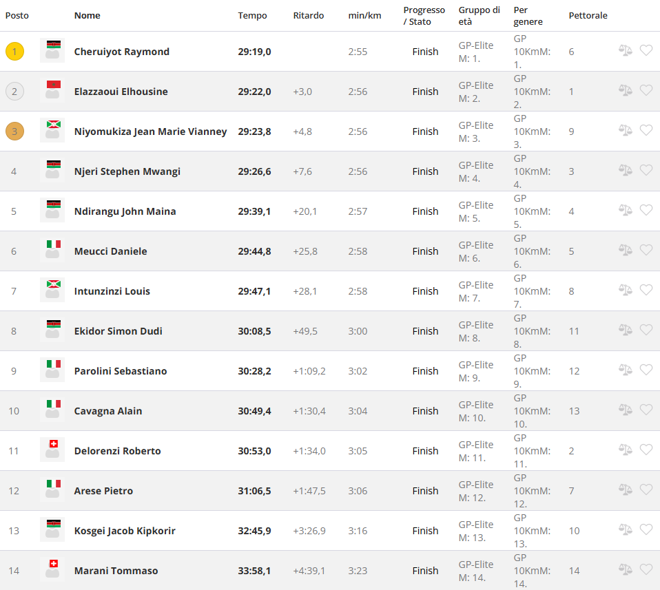Image resolution: width=660 pixels, height=590 pixels.
Task: Click compare scale icon for Marani Tommaso
Action: 625,569
